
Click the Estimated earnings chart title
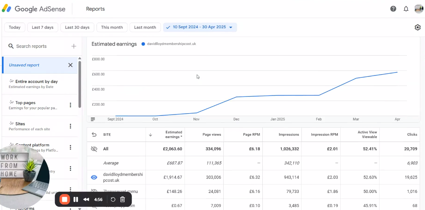[x=114, y=44]
